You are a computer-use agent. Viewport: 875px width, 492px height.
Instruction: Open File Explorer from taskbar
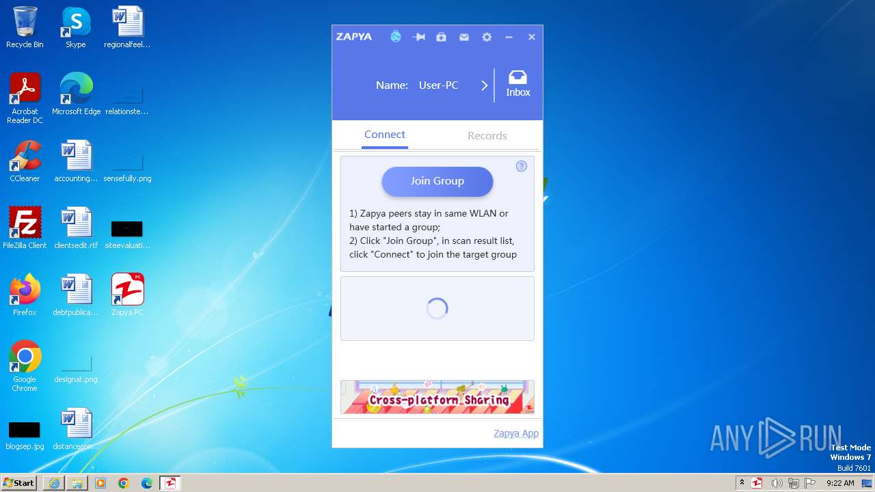tap(77, 483)
